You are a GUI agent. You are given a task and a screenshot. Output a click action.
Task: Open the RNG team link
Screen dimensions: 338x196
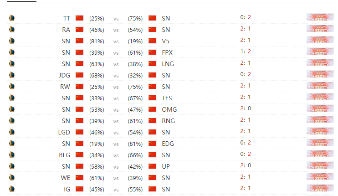click(169, 121)
